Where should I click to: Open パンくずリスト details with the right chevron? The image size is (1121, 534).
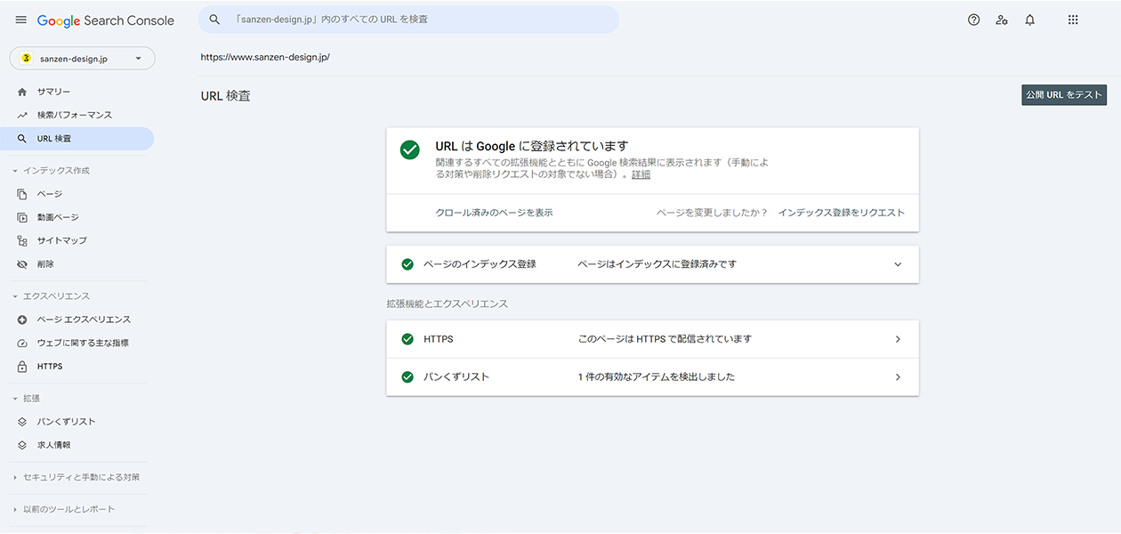point(898,376)
